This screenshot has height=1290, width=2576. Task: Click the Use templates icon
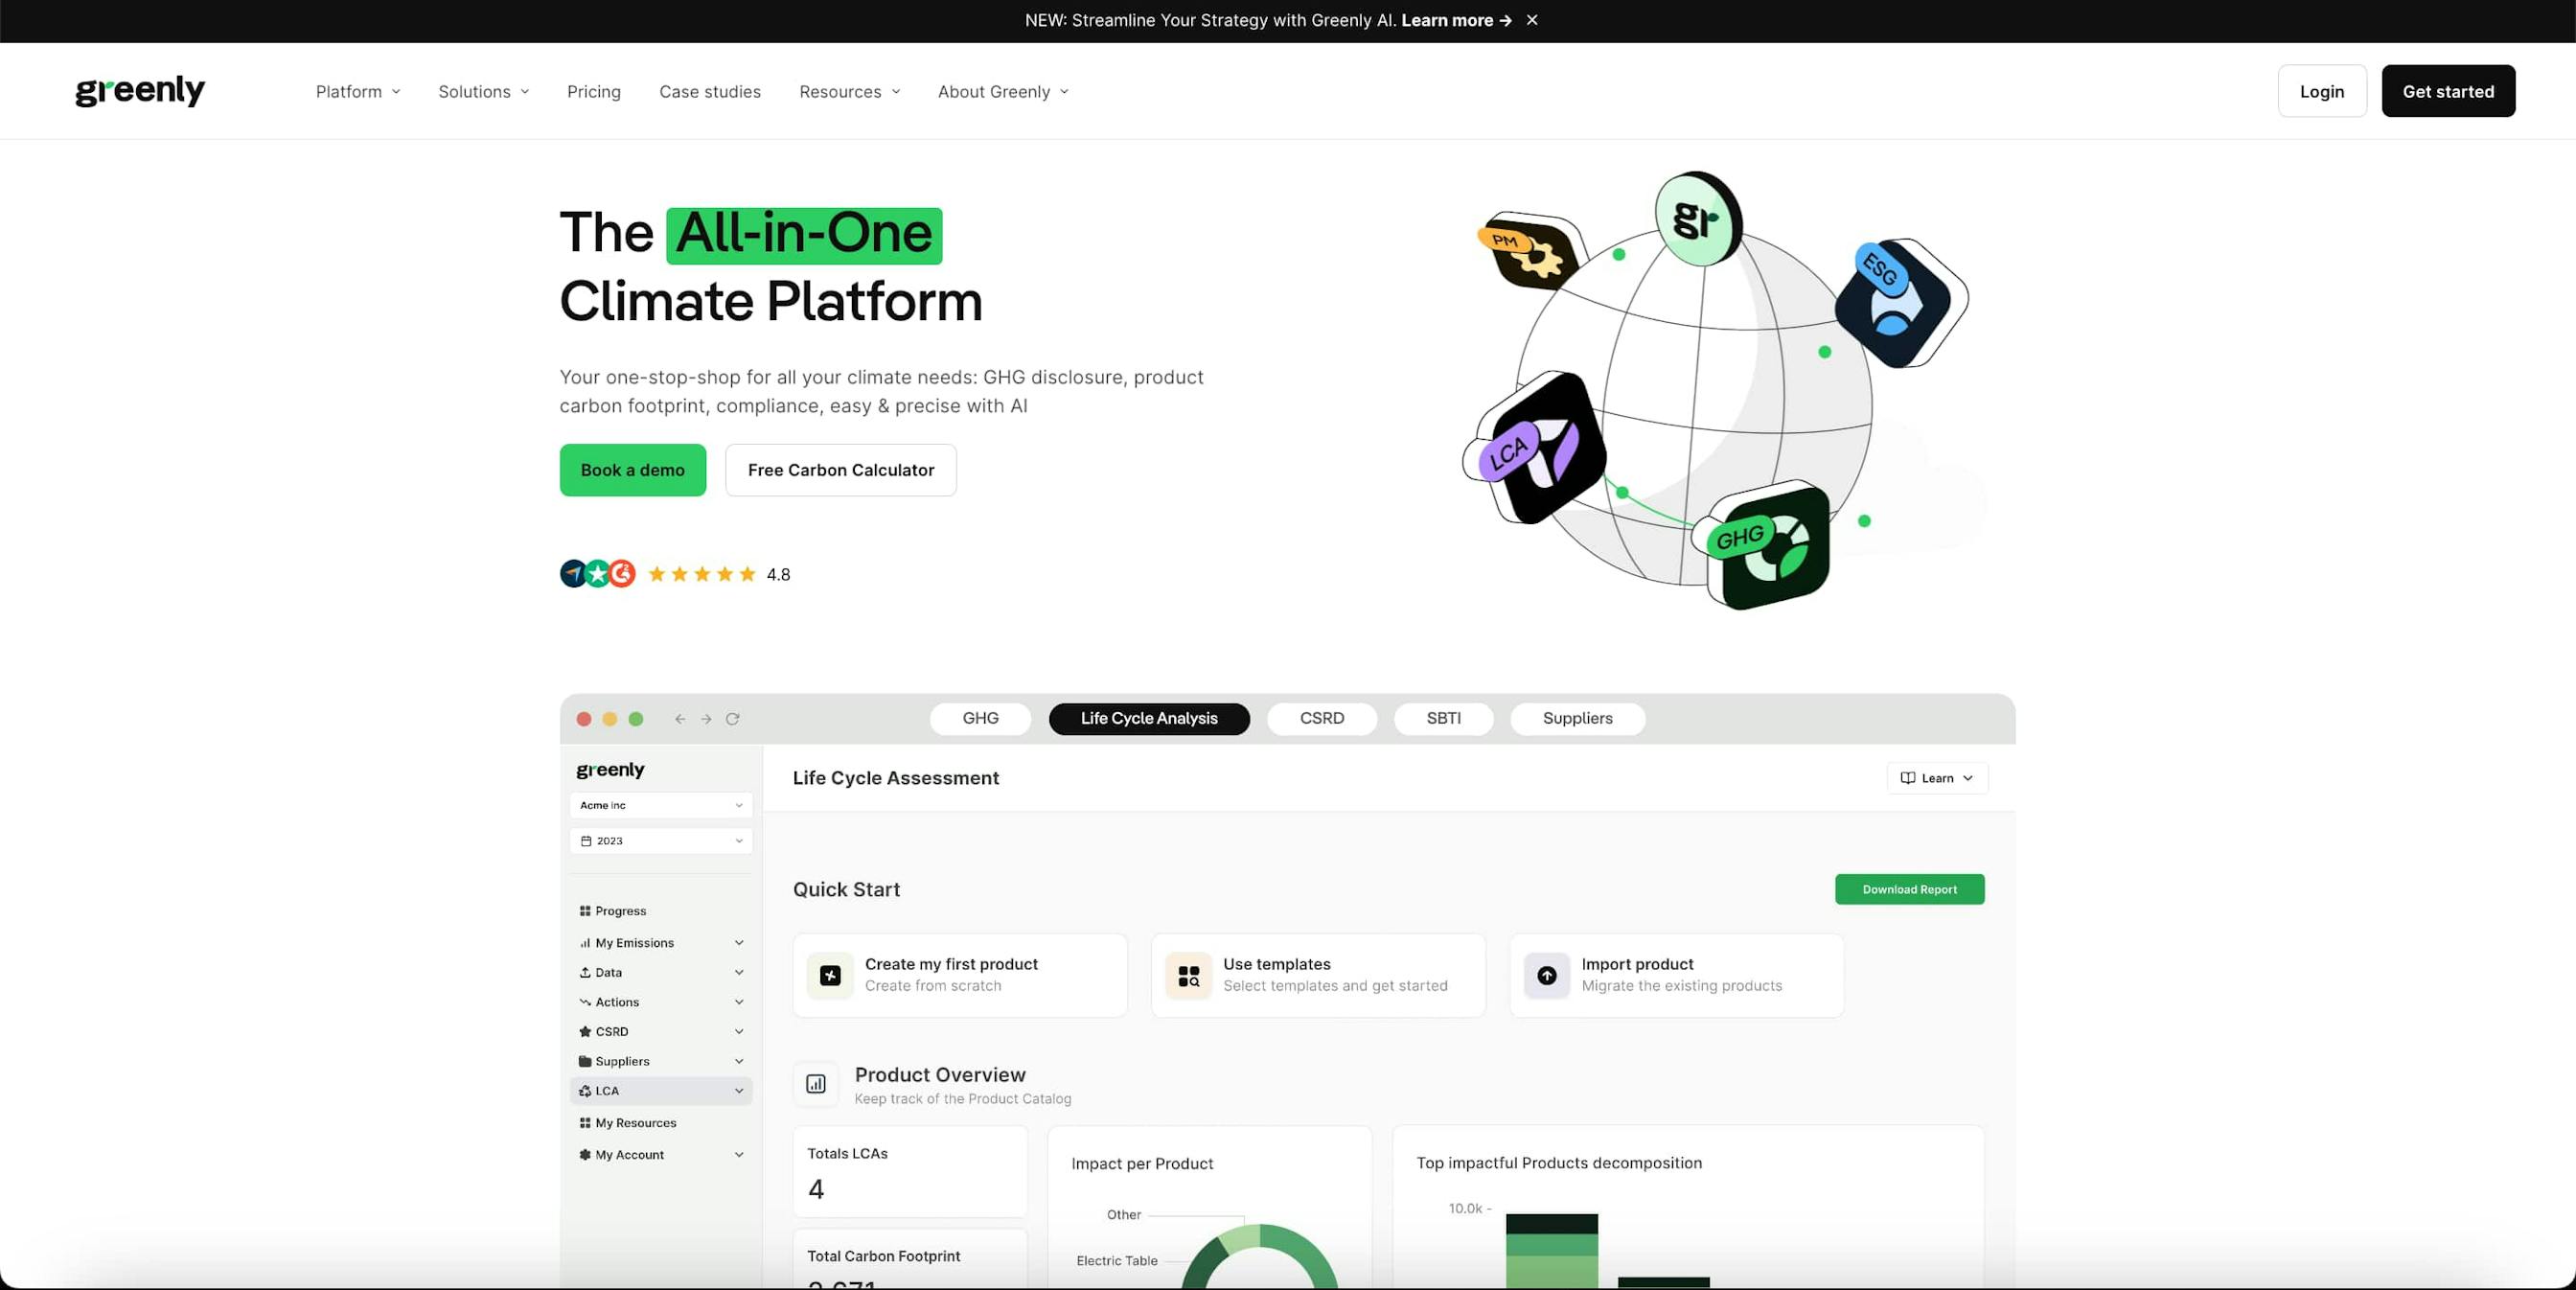(x=1188, y=975)
